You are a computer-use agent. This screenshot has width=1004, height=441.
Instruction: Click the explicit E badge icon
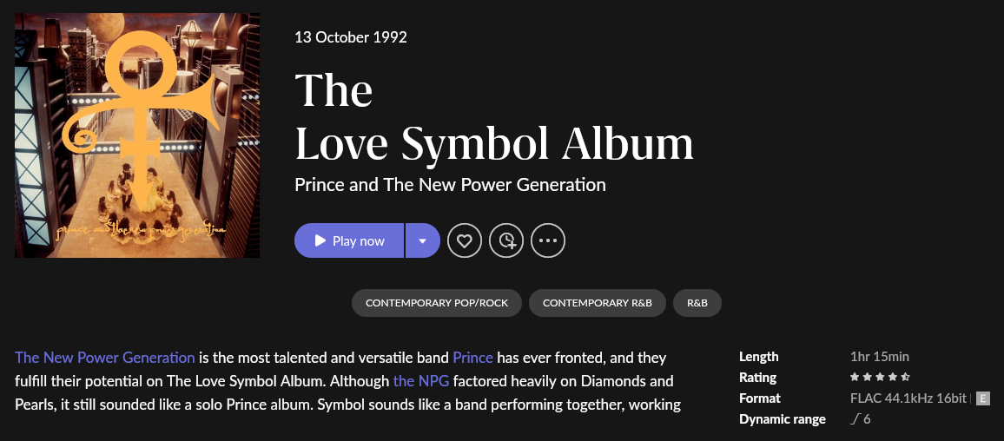click(983, 398)
